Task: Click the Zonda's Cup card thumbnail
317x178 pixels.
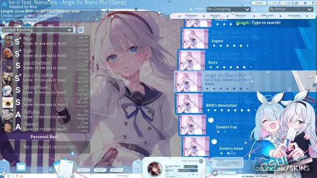Action: point(193,125)
